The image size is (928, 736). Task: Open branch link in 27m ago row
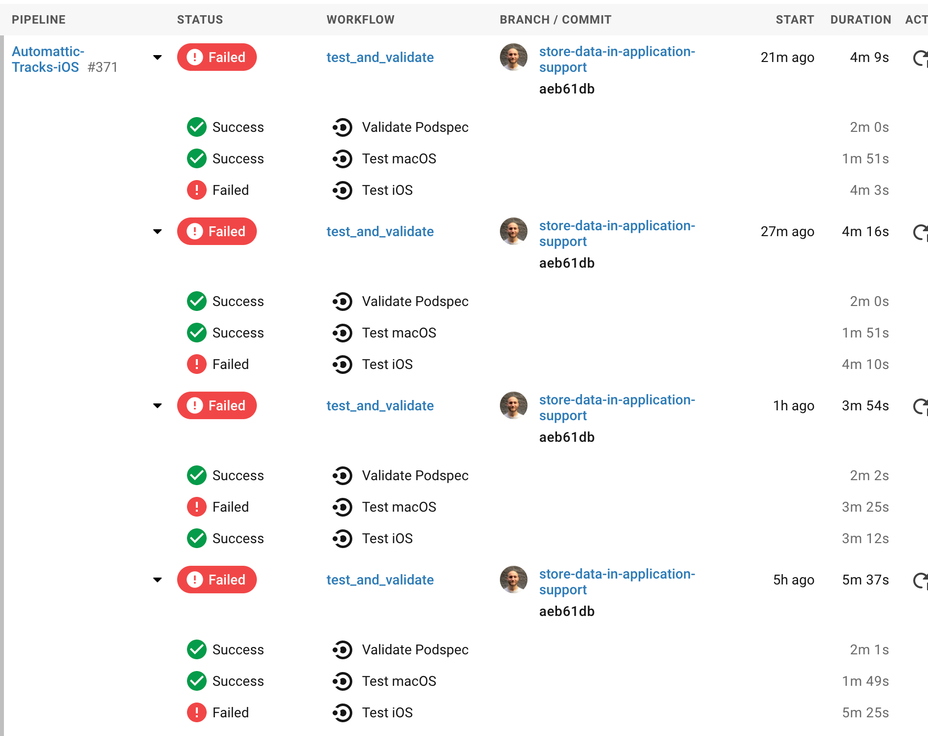617,233
